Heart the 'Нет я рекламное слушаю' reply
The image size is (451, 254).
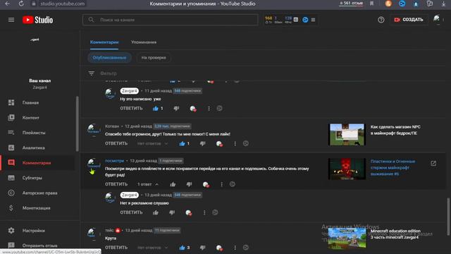click(188, 212)
